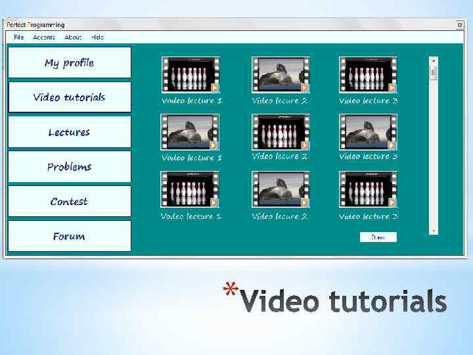Open the File menu
This screenshot has height=355, width=473.
18,37
